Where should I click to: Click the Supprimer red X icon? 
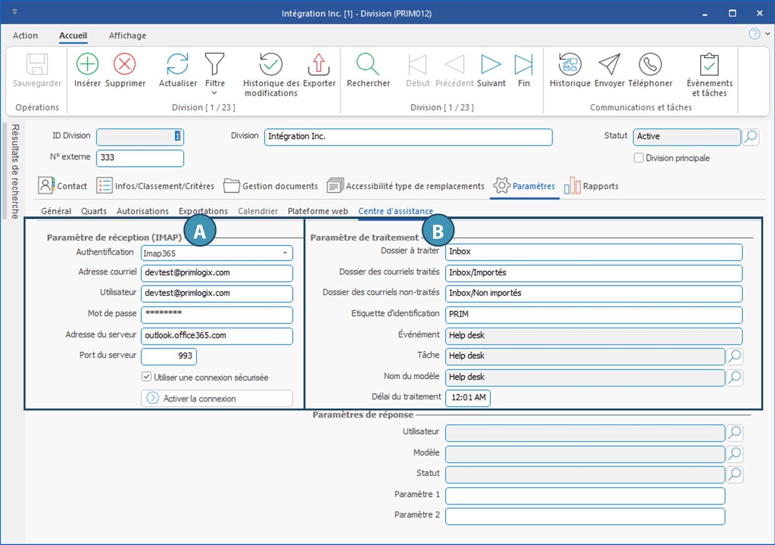tap(125, 64)
